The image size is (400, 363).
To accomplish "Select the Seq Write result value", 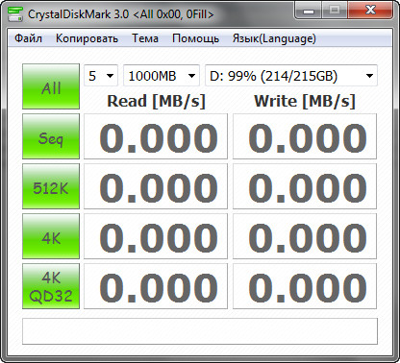I will tap(305, 136).
